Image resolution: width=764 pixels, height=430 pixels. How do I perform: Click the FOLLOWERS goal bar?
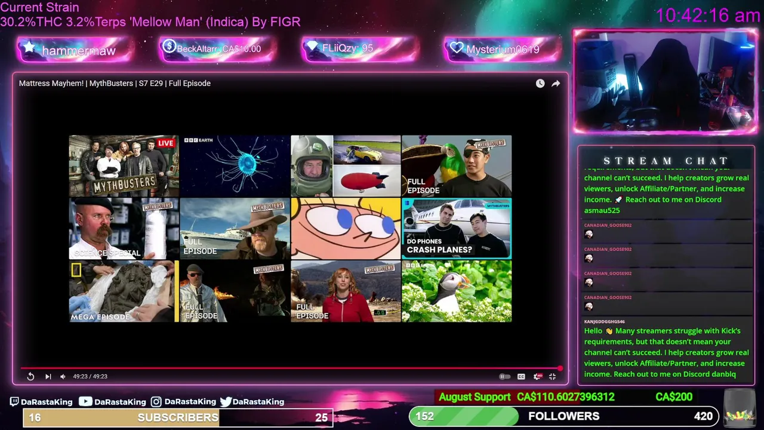564,416
